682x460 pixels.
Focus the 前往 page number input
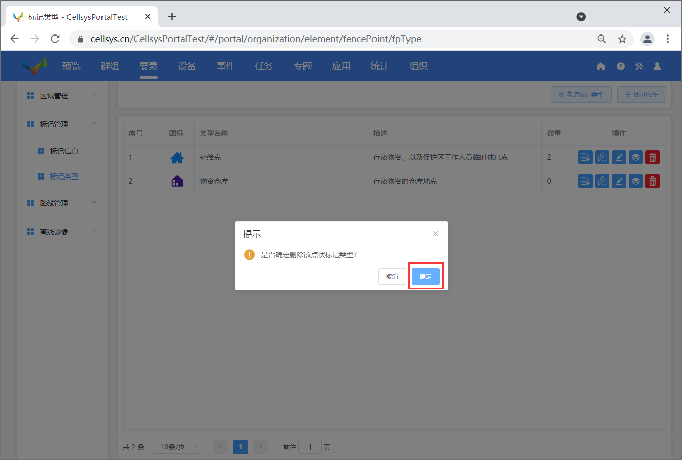click(310, 447)
